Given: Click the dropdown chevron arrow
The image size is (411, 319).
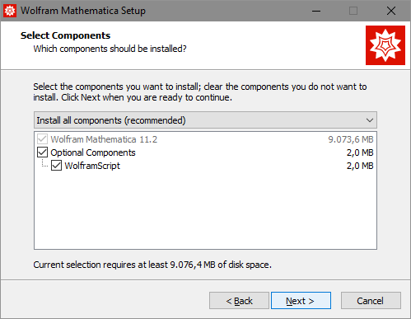Looking at the screenshot, I should [370, 120].
